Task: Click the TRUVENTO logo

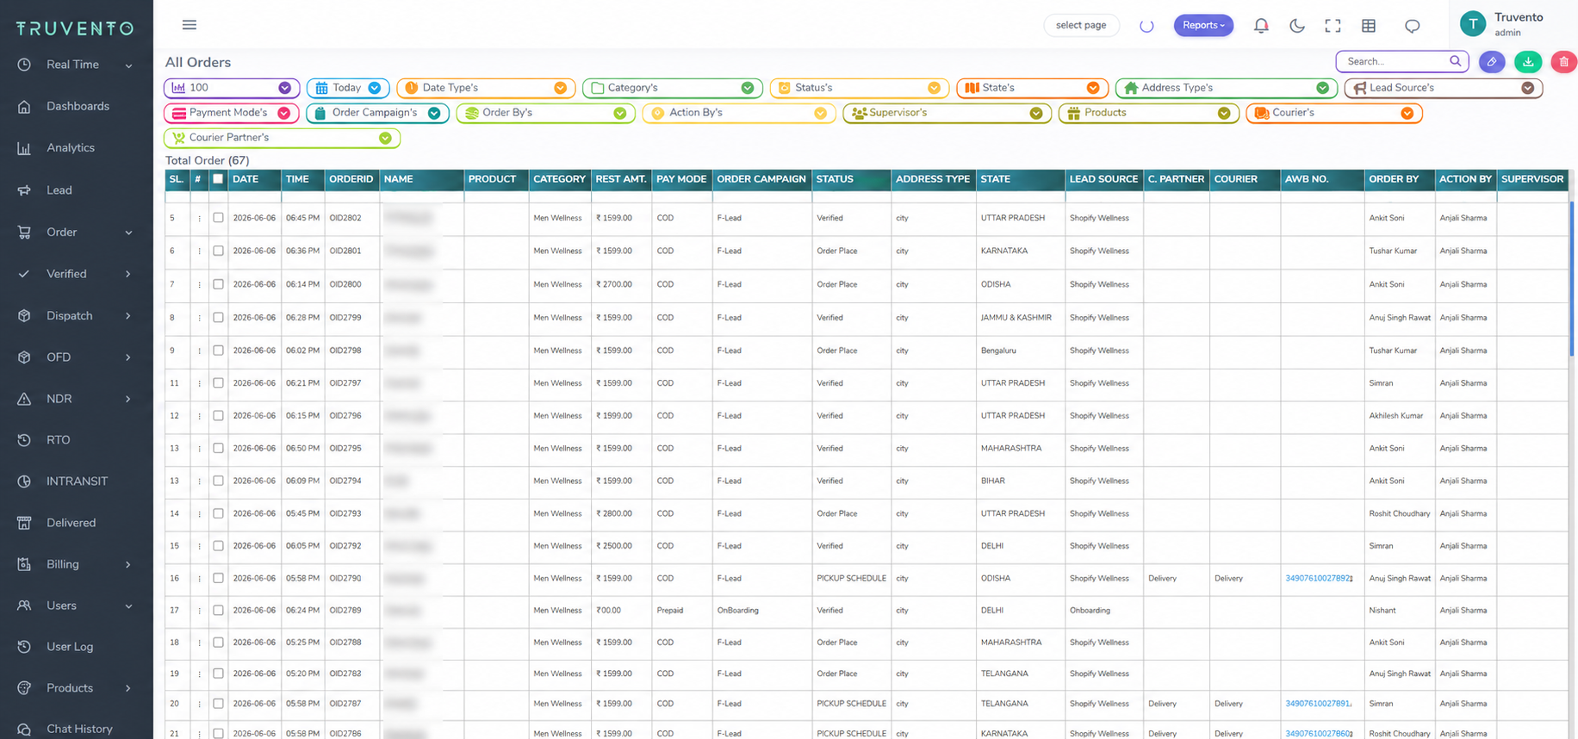Action: 75,28
